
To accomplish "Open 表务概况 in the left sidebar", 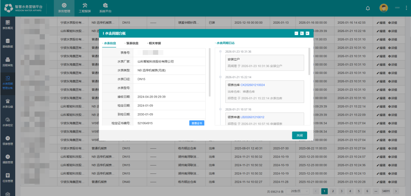I will click(8, 24).
